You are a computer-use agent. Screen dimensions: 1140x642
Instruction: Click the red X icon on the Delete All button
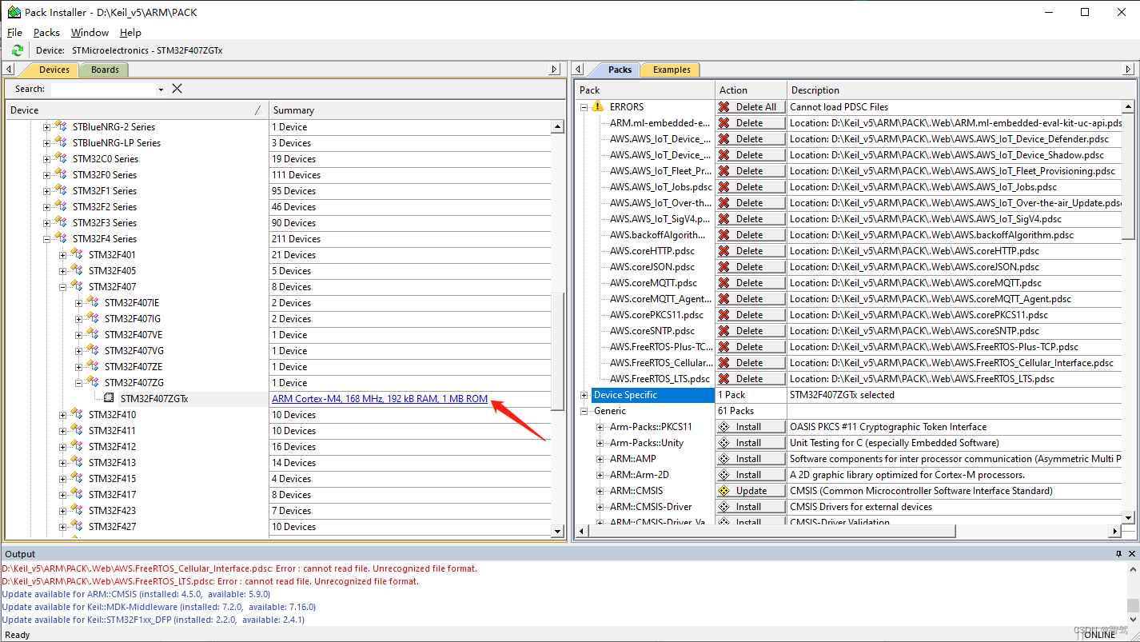[724, 106]
